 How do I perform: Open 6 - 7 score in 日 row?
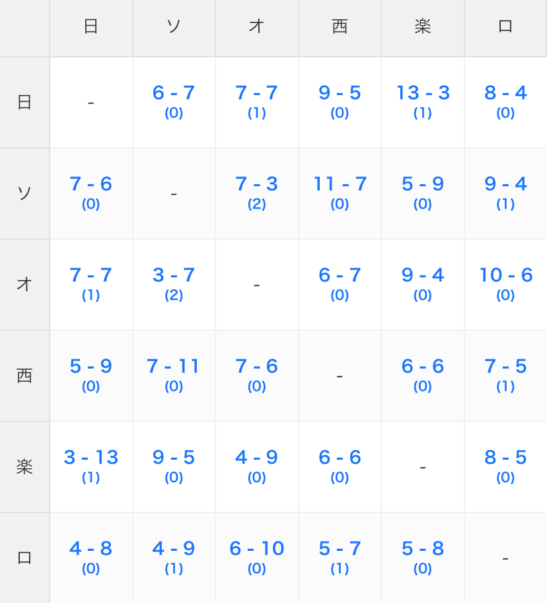[x=174, y=93]
